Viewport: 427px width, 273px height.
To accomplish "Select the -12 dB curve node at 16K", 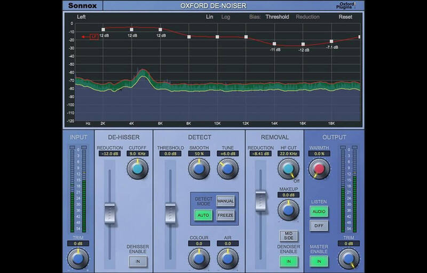I will tap(303, 44).
